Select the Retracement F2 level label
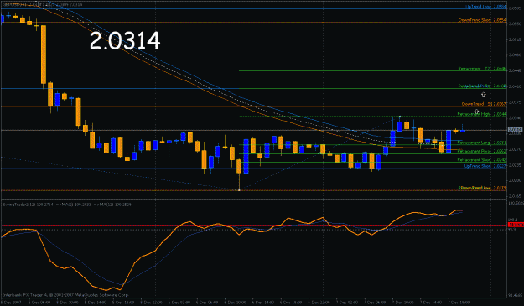 coord(482,69)
